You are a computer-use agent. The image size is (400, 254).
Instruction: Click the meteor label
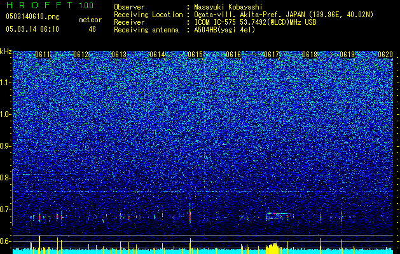[x=90, y=20]
